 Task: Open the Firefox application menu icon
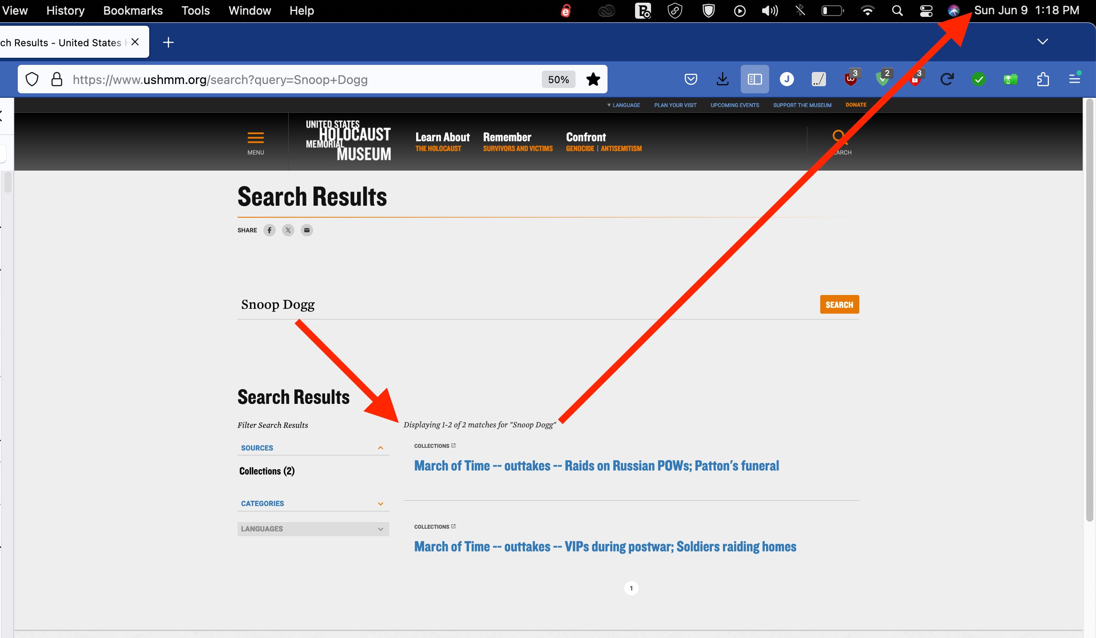pyautogui.click(x=1075, y=80)
